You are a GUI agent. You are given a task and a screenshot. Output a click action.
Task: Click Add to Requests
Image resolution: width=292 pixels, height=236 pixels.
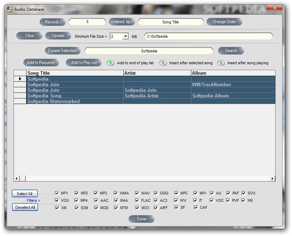[41, 62]
